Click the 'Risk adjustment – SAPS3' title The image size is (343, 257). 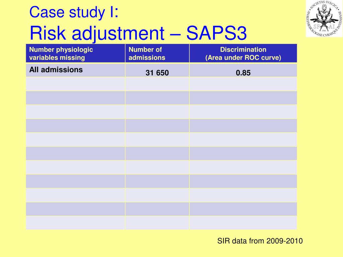(x=138, y=33)
